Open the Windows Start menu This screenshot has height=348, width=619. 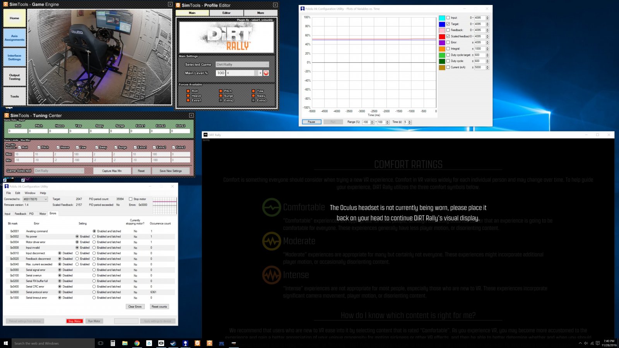coord(6,343)
